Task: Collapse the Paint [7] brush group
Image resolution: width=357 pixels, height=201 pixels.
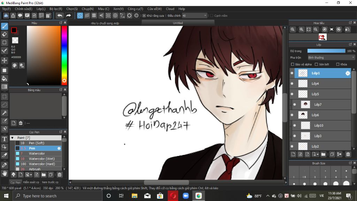Action: [x=13, y=138]
